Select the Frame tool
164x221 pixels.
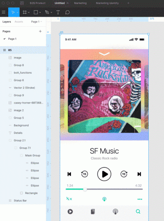click(25, 12)
